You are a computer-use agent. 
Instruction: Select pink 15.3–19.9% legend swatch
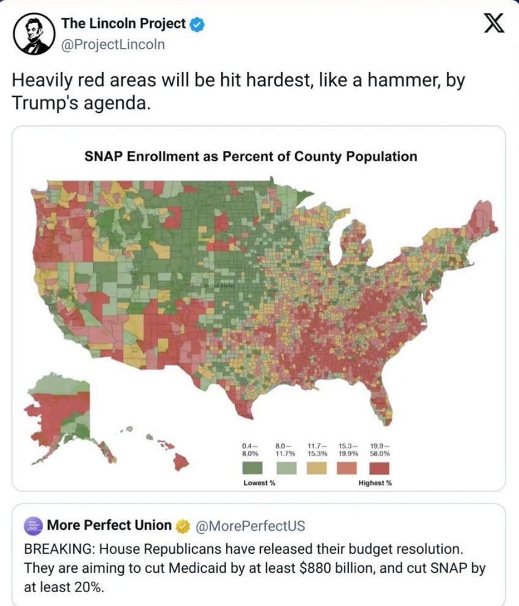click(347, 468)
